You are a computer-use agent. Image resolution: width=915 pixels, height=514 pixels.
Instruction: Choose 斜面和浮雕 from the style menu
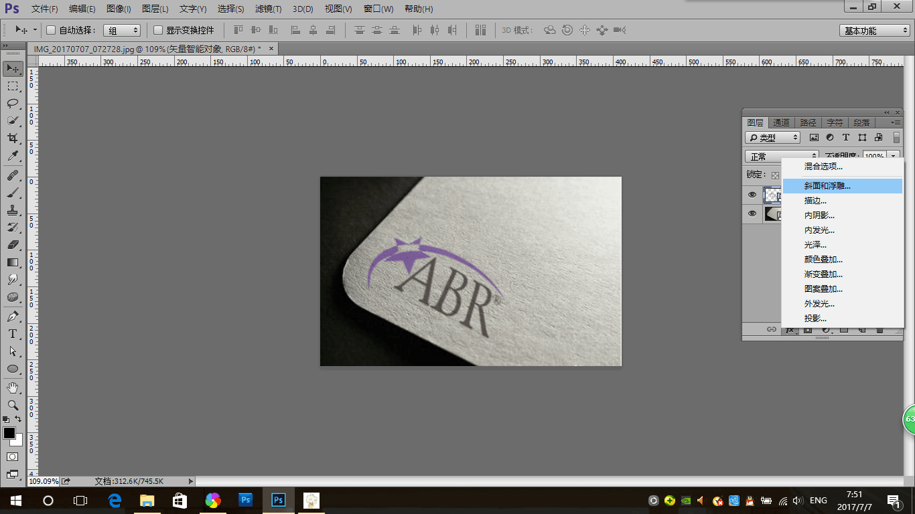827,186
